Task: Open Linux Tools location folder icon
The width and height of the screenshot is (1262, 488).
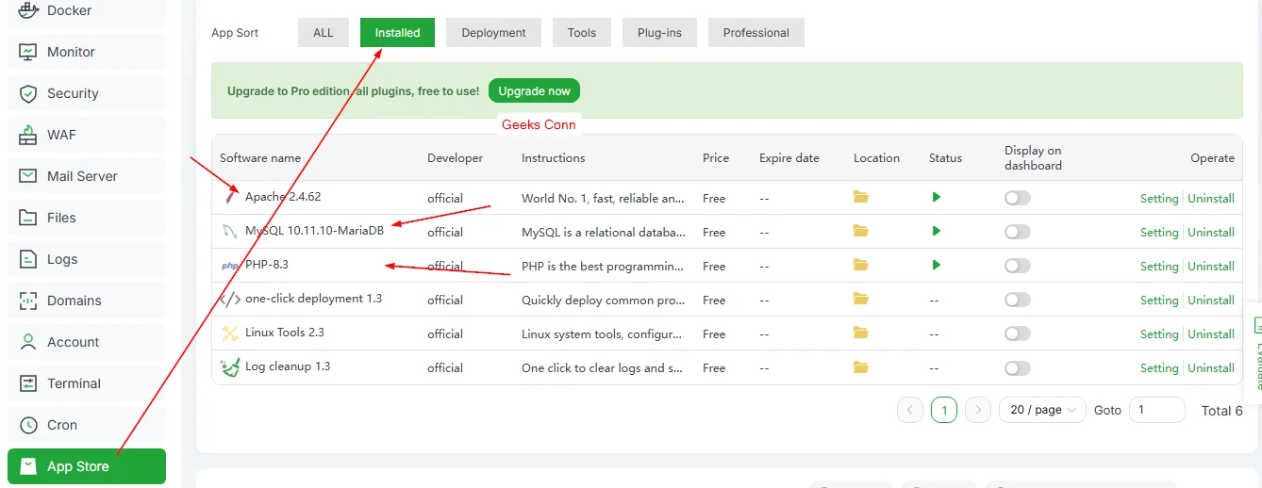Action: click(860, 333)
